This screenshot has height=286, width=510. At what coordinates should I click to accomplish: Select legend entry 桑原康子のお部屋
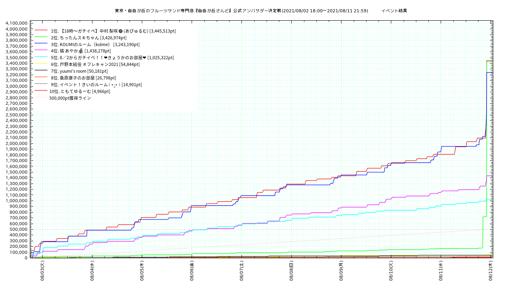(83, 78)
